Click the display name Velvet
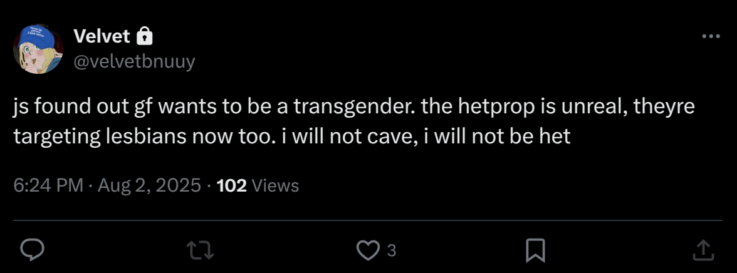This screenshot has width=737, height=273. point(102,36)
